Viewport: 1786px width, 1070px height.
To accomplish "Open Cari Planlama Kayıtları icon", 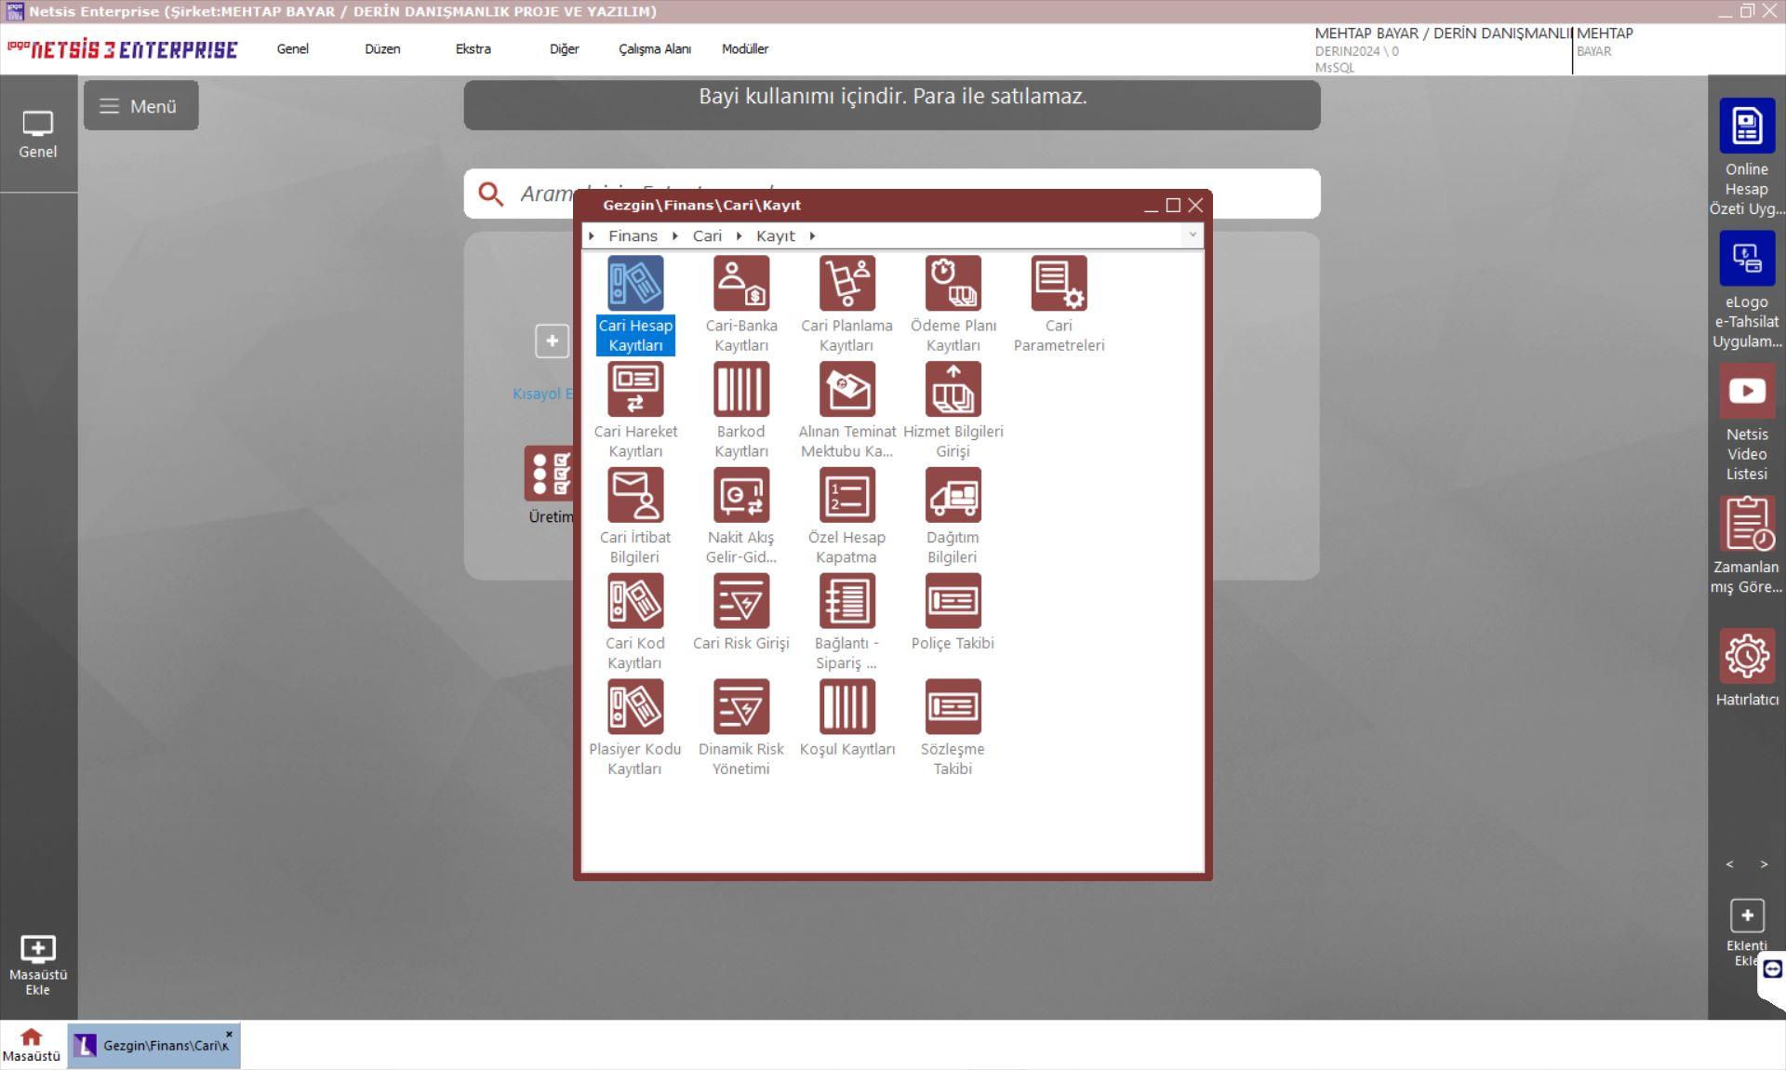I will (x=846, y=284).
